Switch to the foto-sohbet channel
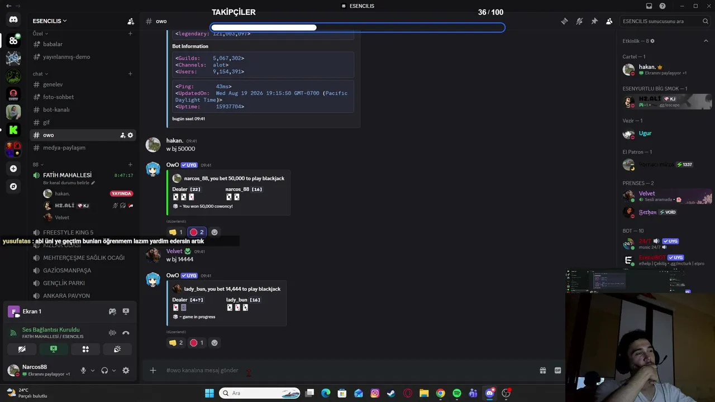The width and height of the screenshot is (715, 402). click(83, 97)
